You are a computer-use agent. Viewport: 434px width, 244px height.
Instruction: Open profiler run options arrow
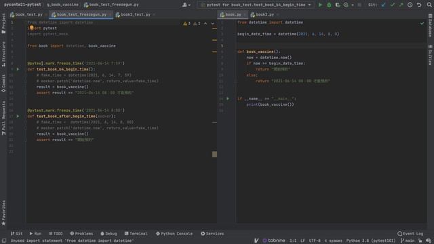353,5
